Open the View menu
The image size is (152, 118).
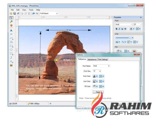[x=24, y=10]
